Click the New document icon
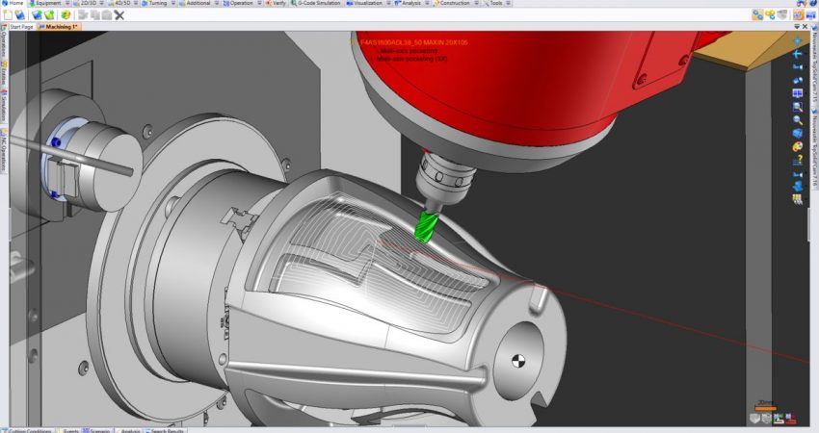This screenshot has width=819, height=433. coord(8,15)
